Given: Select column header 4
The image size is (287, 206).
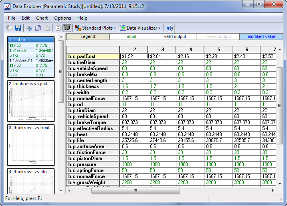Looking at the screenshot, I should click(x=190, y=49).
